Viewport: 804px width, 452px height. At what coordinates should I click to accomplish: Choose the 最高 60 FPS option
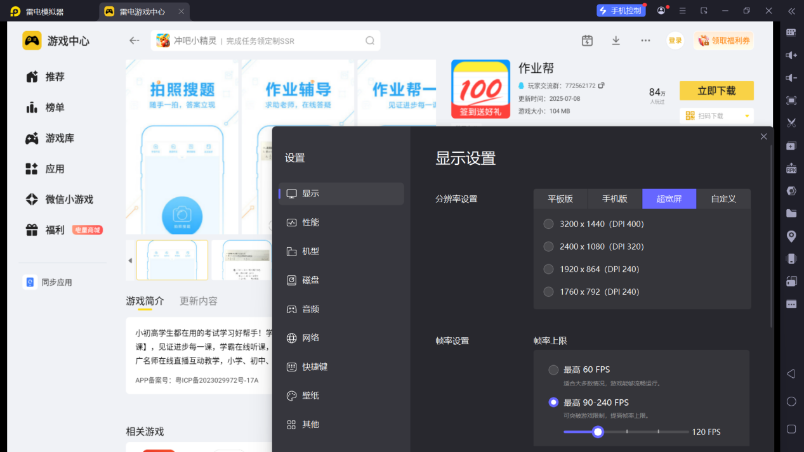(553, 370)
